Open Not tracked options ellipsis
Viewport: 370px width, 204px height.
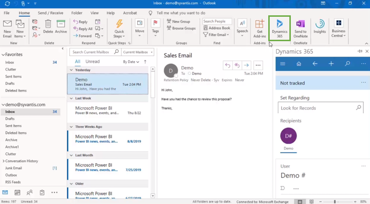click(363, 82)
